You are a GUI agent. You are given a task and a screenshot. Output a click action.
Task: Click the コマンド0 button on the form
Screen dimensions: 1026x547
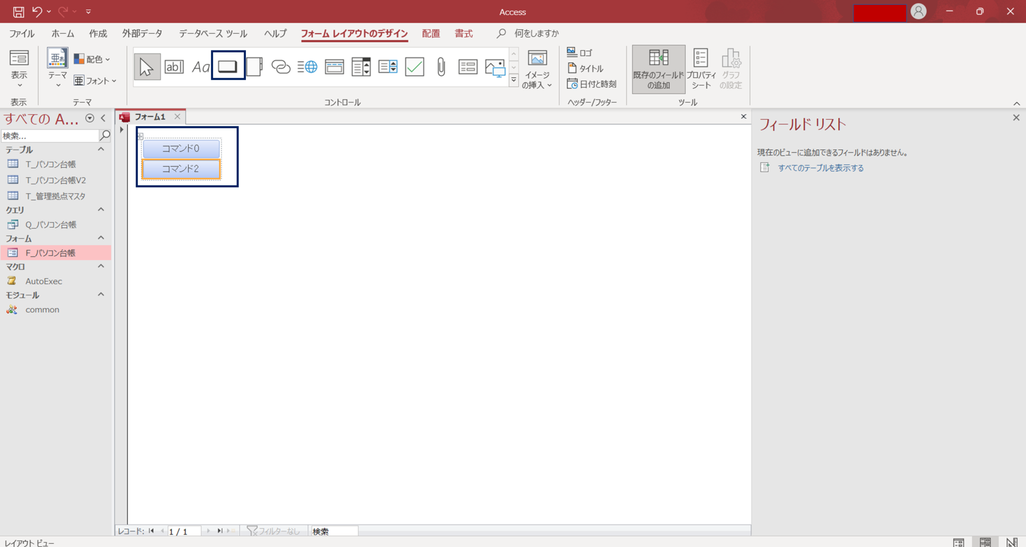coord(181,148)
